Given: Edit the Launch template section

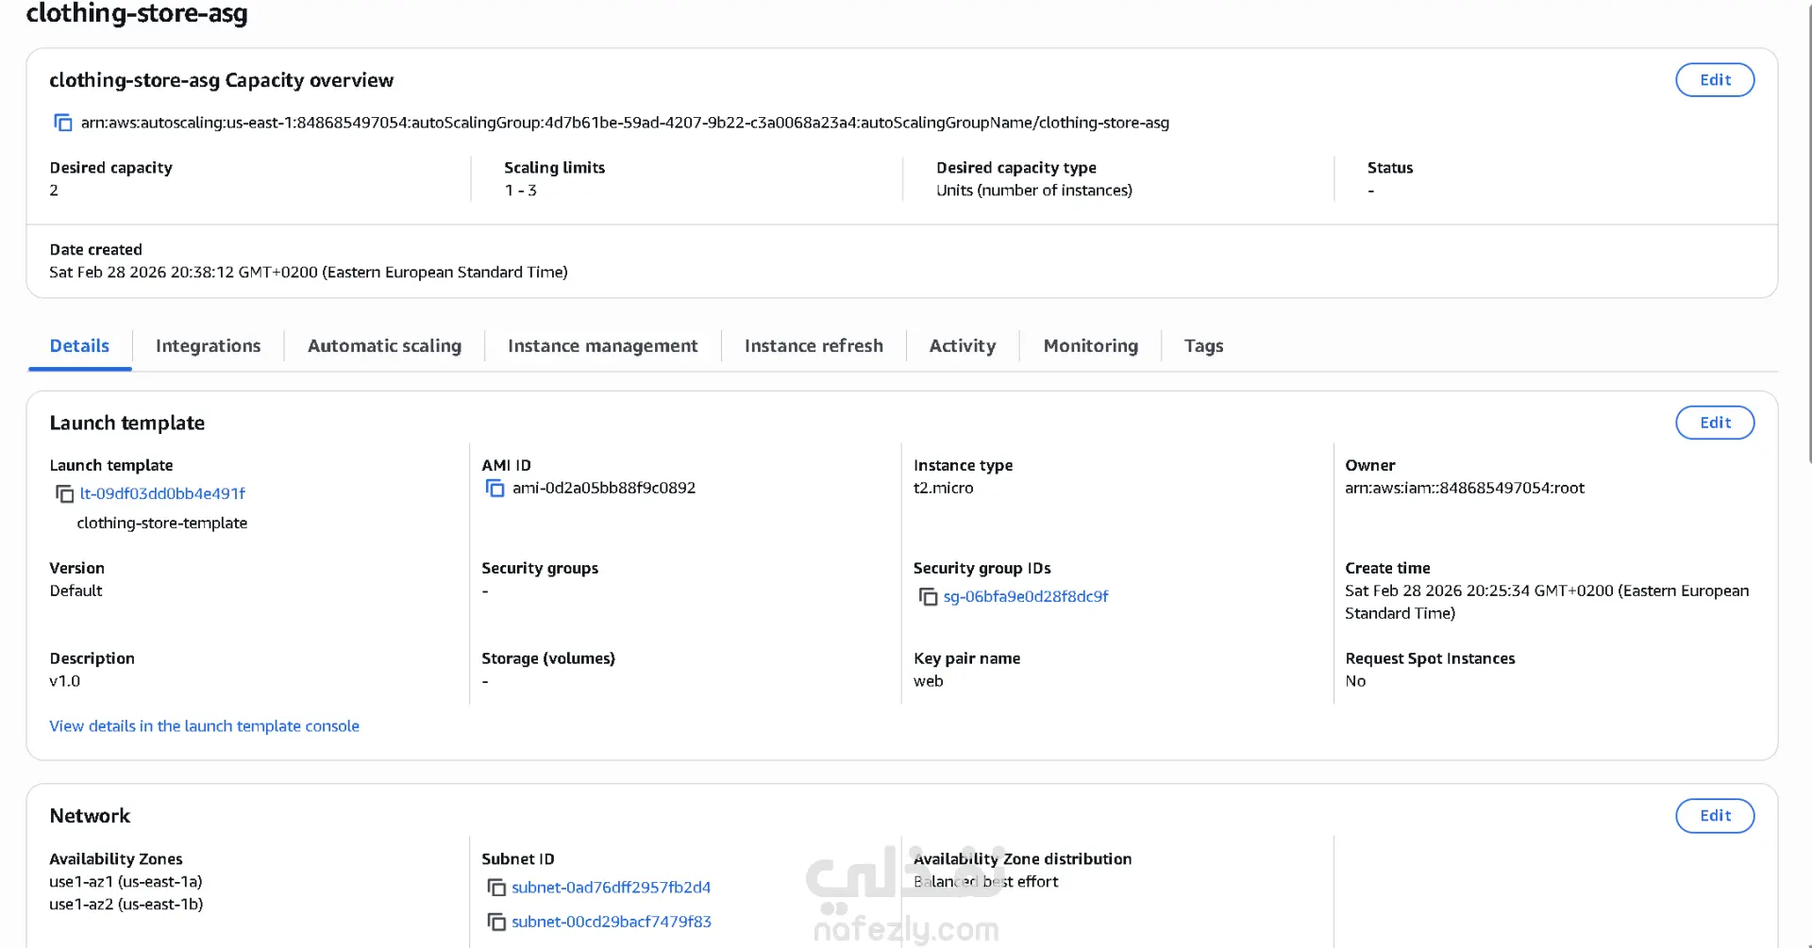Looking at the screenshot, I should (1714, 423).
